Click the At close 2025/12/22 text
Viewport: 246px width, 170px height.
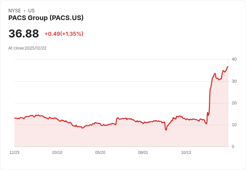pos(27,48)
